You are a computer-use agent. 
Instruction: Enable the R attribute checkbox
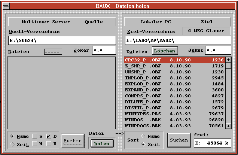pyautogui.click(x=49, y=144)
